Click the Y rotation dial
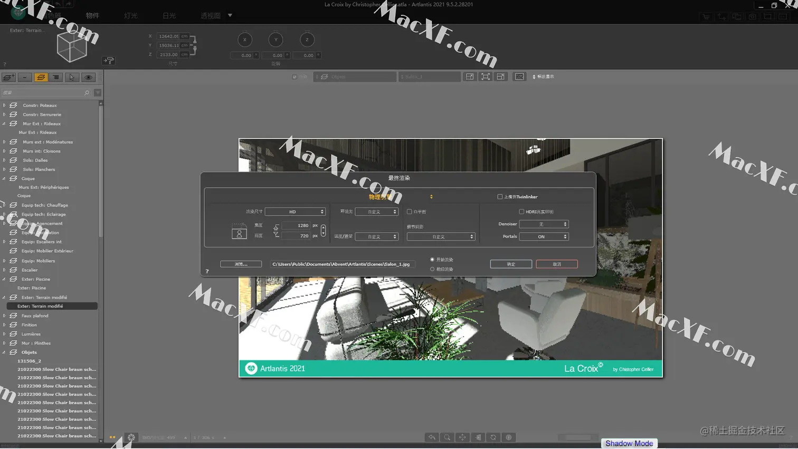Viewport: 798px width, 449px height. [x=276, y=40]
